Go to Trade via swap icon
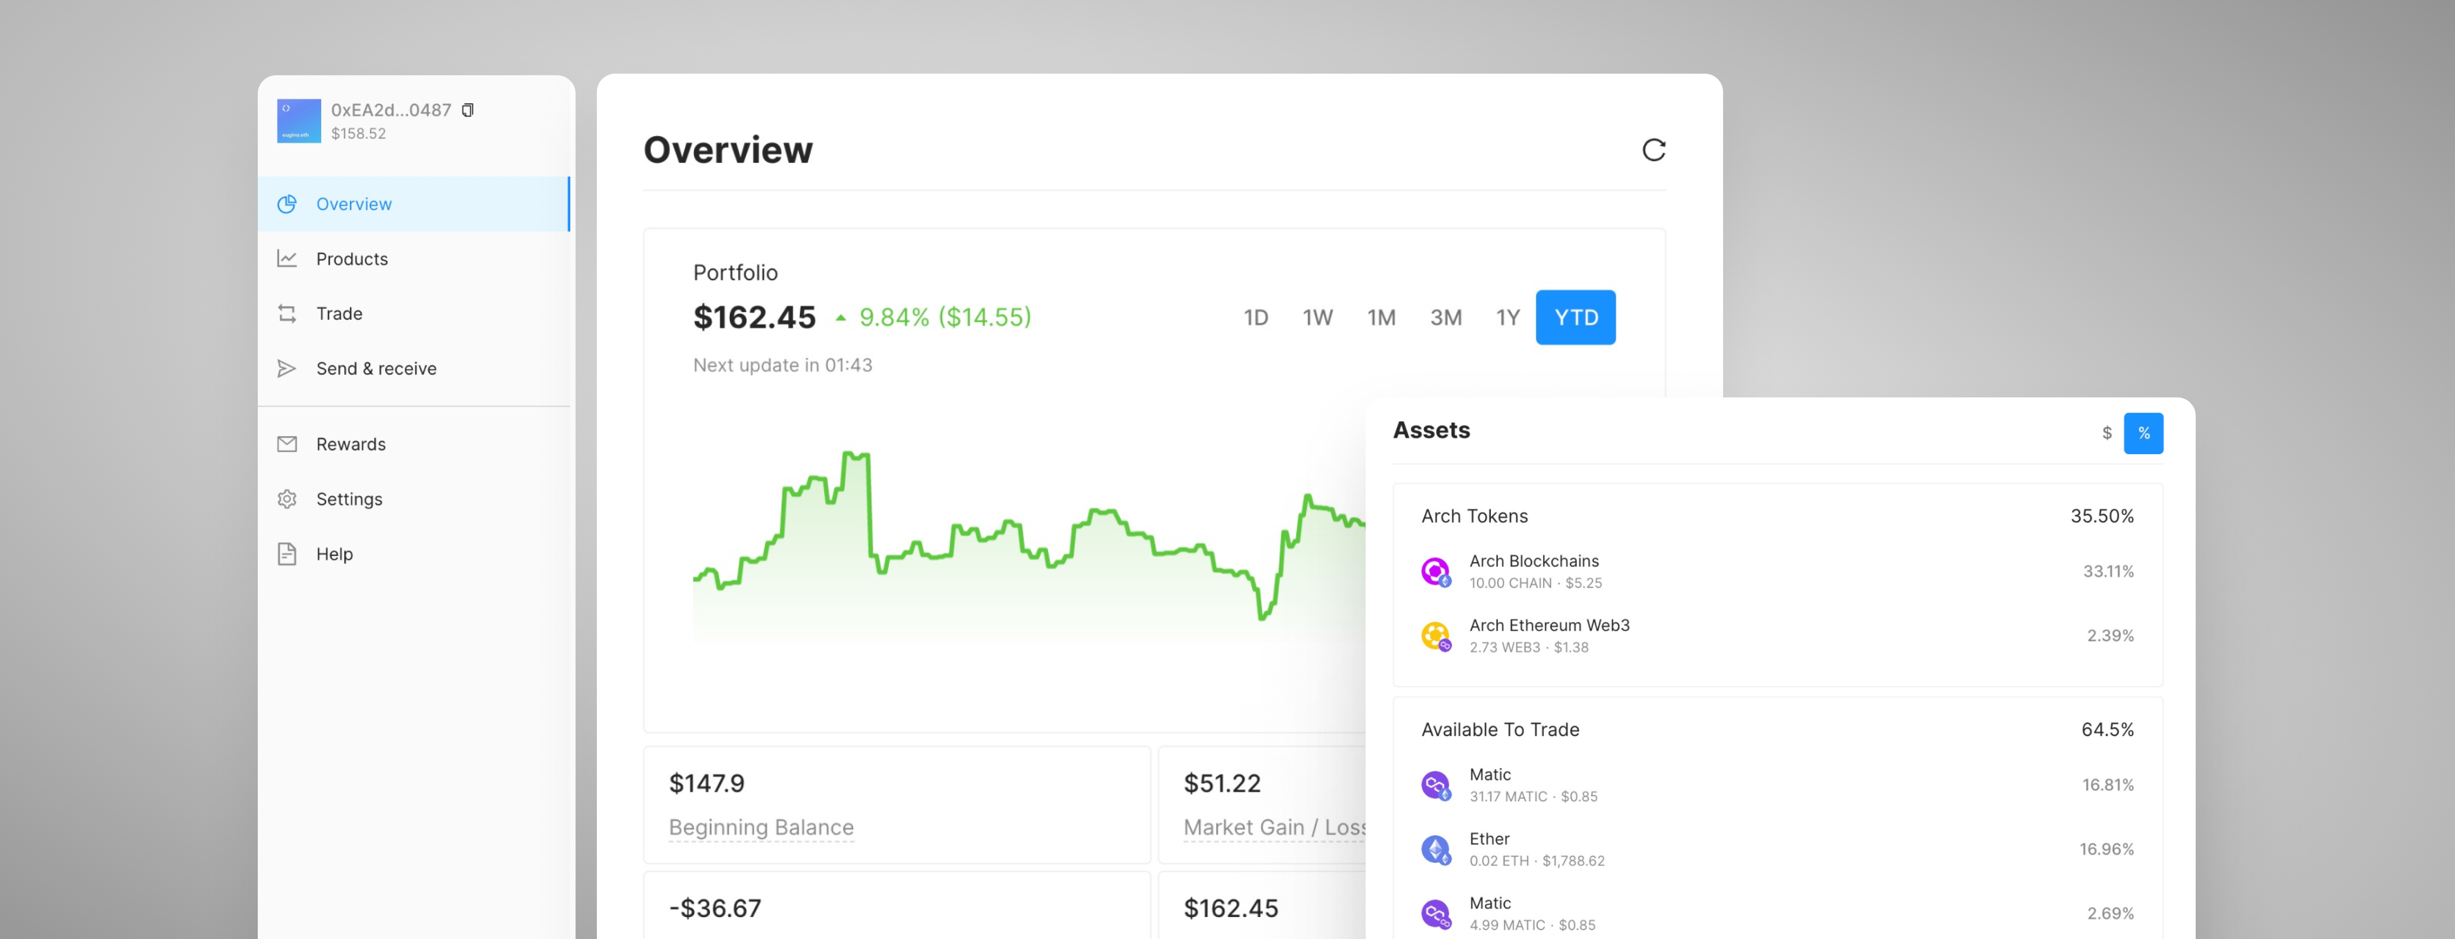Screen dimensions: 2455x939 pos(287,314)
